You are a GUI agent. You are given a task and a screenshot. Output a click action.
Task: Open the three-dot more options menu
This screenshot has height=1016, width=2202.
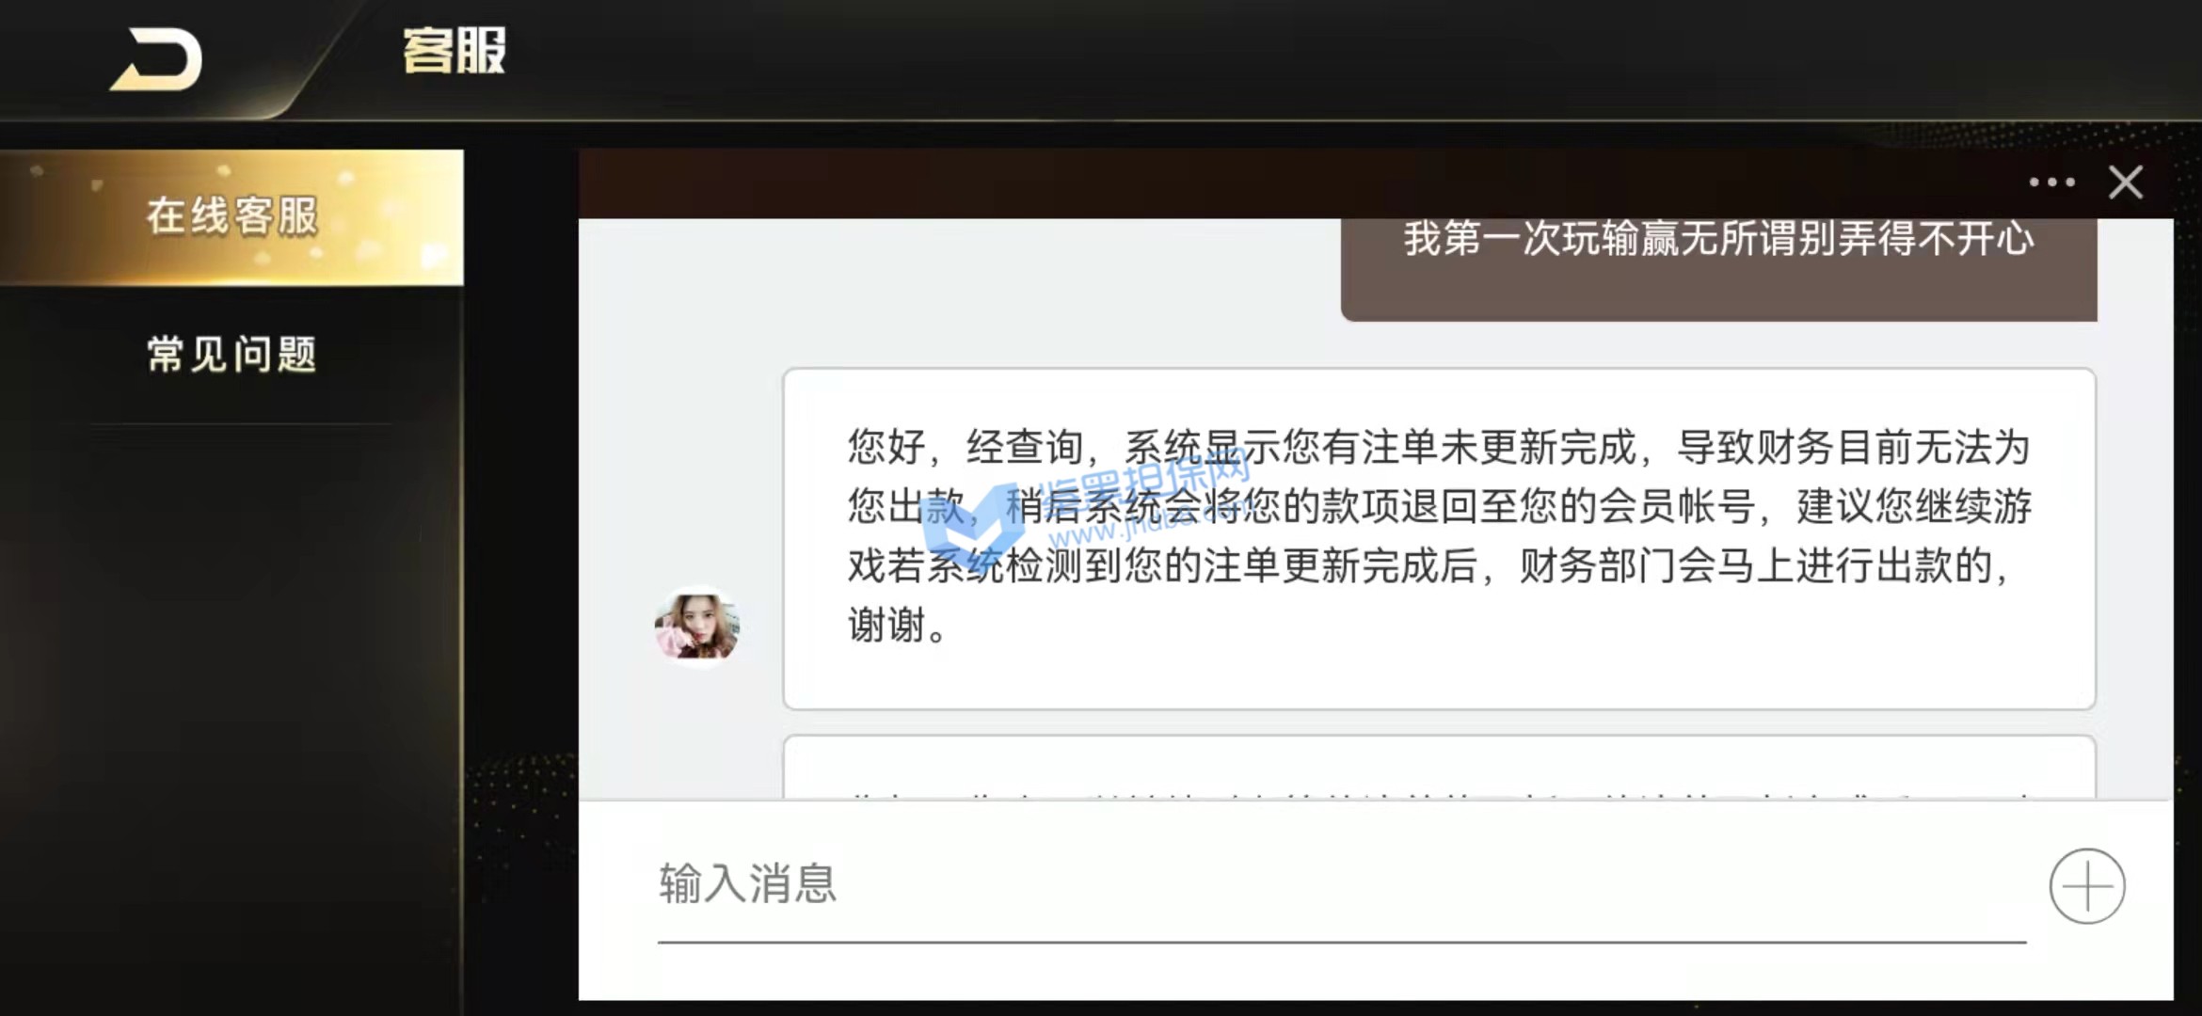[x=2051, y=183]
